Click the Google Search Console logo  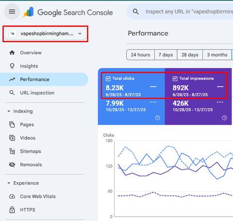(68, 12)
